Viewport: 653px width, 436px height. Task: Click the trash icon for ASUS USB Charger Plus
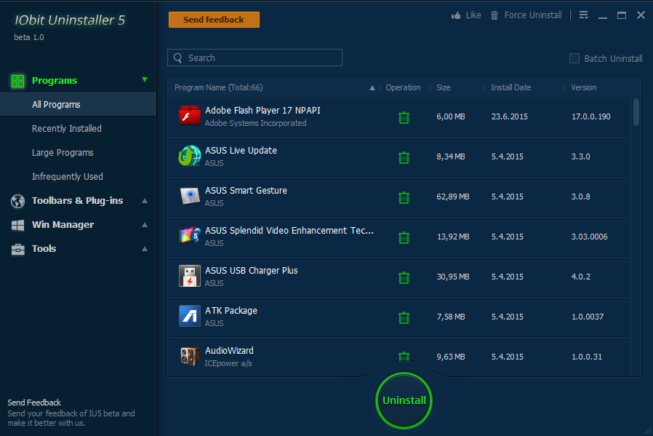pyautogui.click(x=404, y=277)
